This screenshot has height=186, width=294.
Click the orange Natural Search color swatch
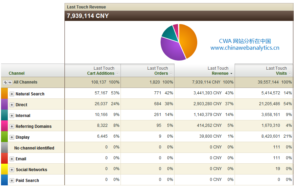click(4, 93)
